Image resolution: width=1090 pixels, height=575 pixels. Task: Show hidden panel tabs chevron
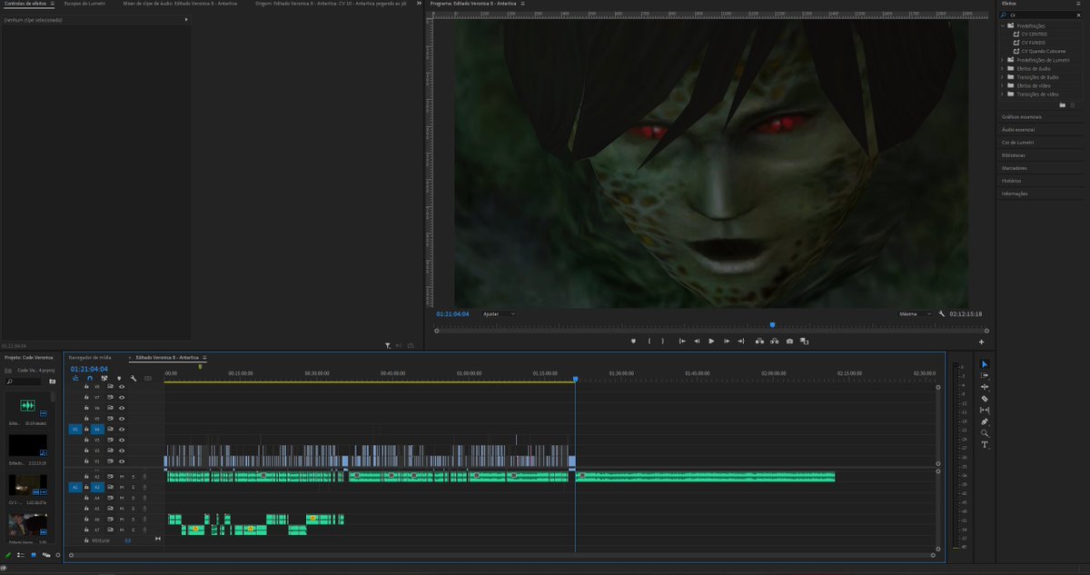(x=419, y=4)
